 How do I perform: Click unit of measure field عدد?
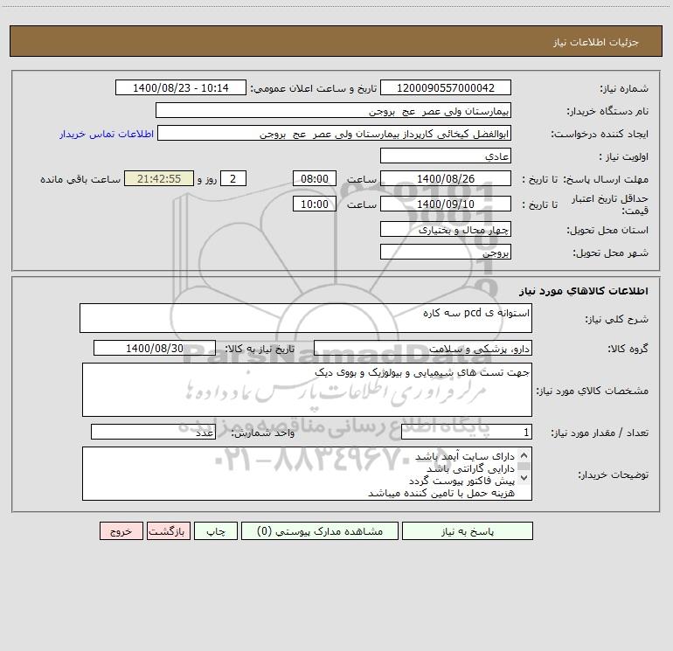[153, 433]
